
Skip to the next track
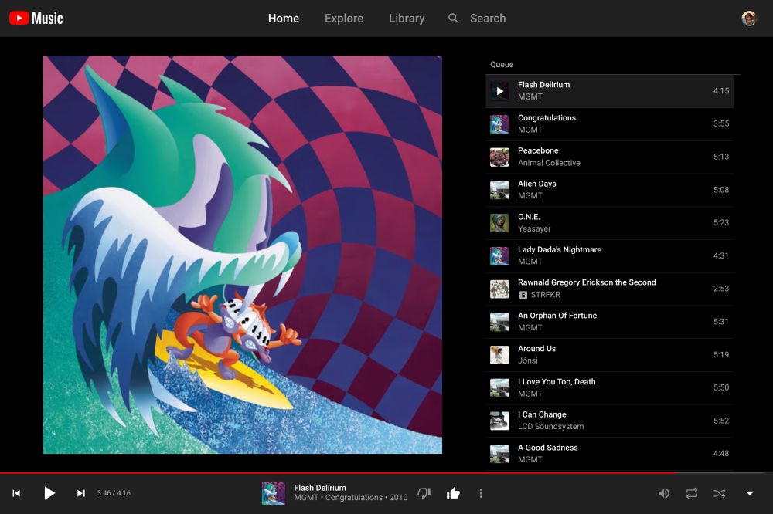point(80,493)
